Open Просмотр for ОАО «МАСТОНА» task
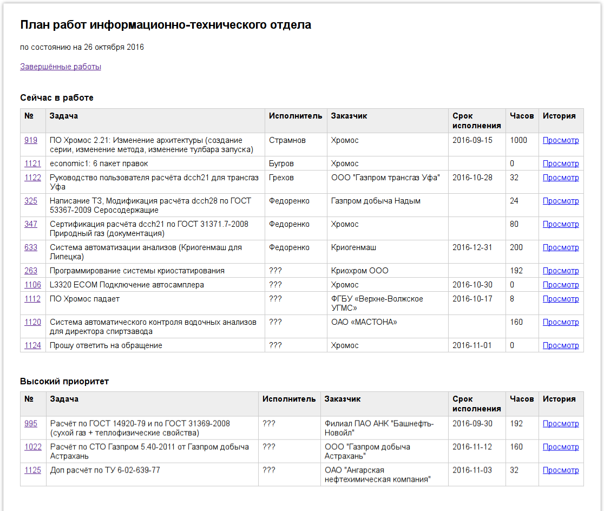 coord(561,322)
